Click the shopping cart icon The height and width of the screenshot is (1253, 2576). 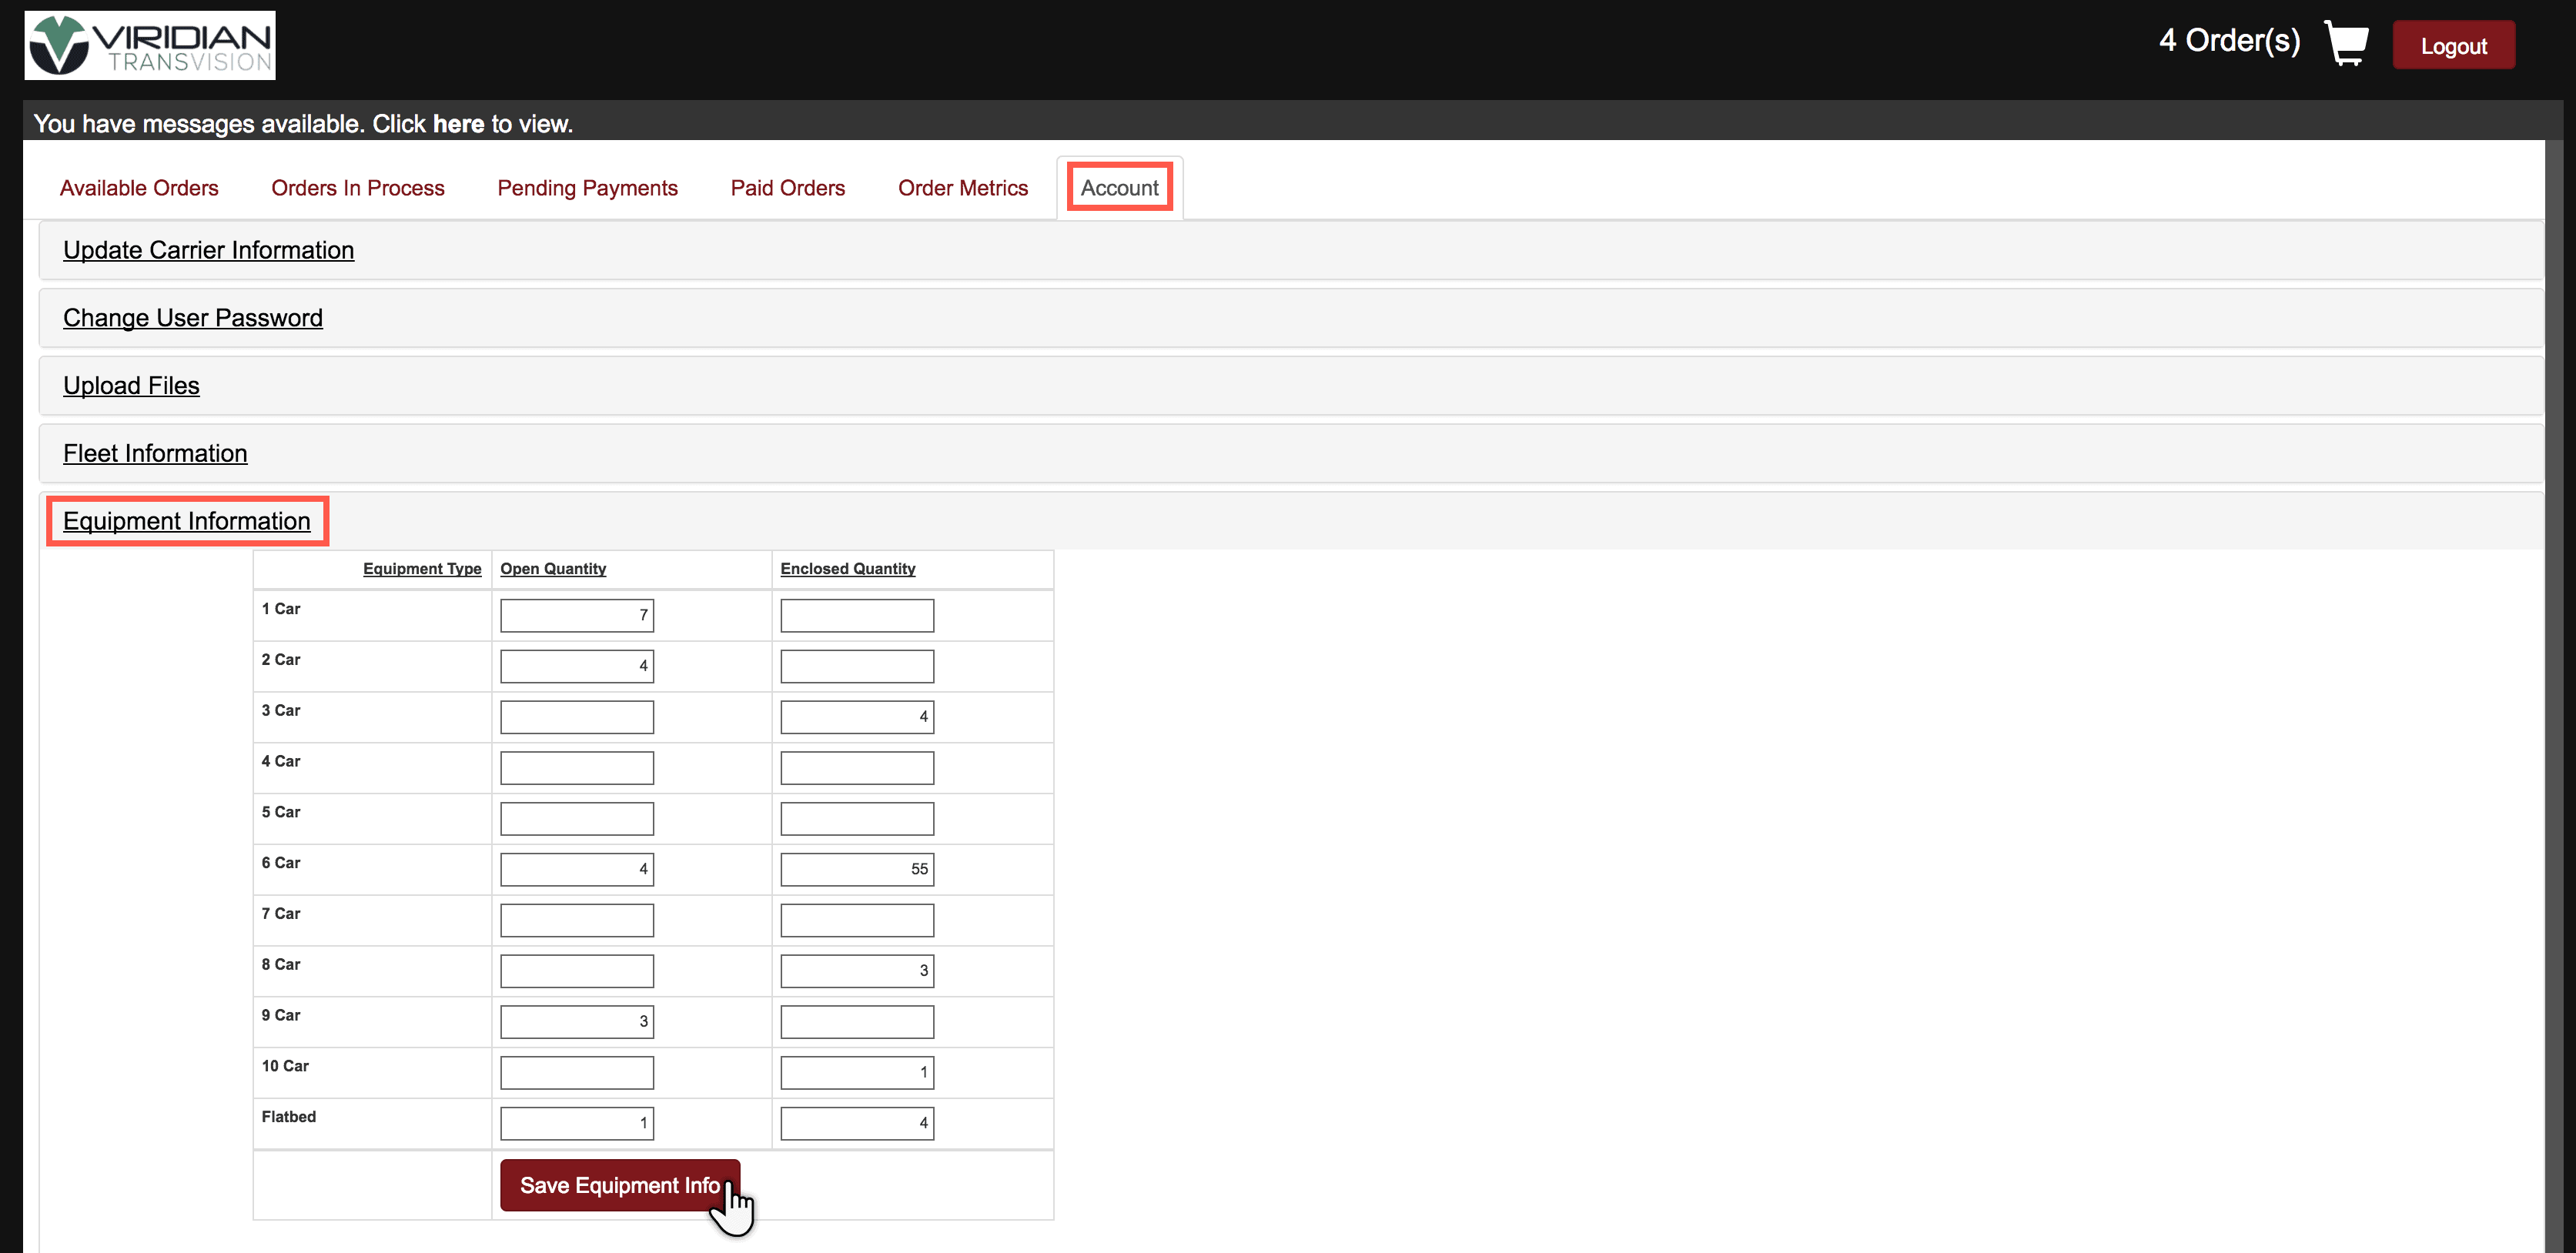click(x=2346, y=43)
